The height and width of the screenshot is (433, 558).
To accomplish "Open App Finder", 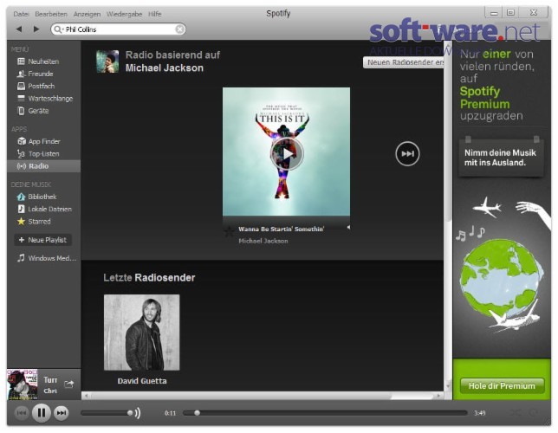I will click(39, 142).
